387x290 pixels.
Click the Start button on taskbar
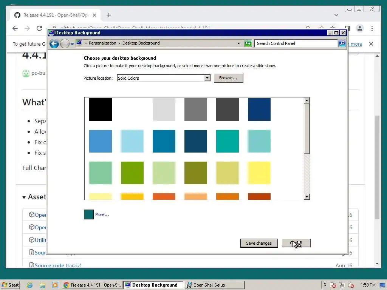click(10, 285)
